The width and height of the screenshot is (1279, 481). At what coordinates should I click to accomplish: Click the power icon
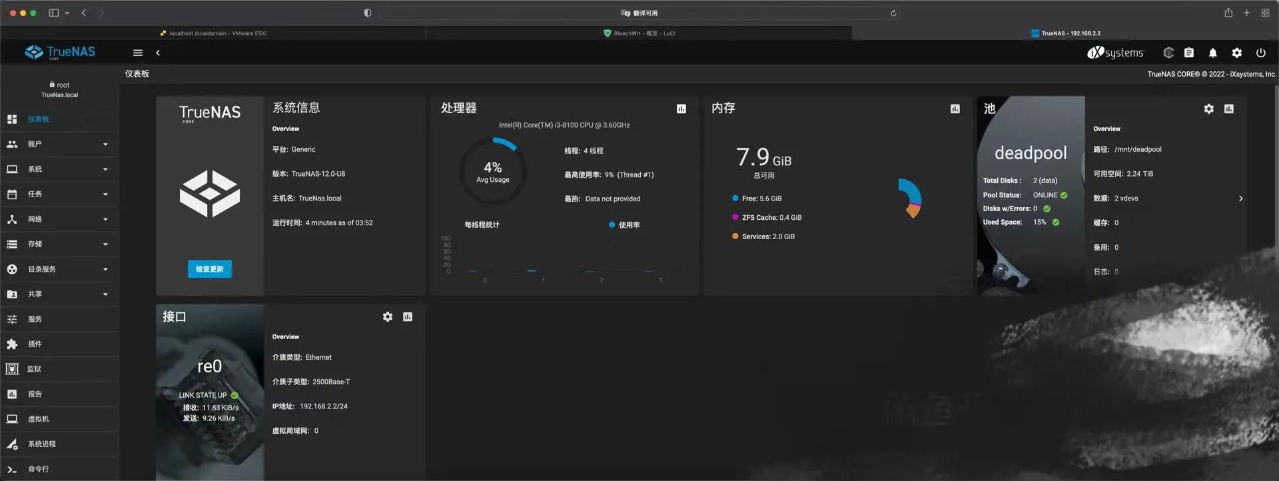coord(1261,53)
